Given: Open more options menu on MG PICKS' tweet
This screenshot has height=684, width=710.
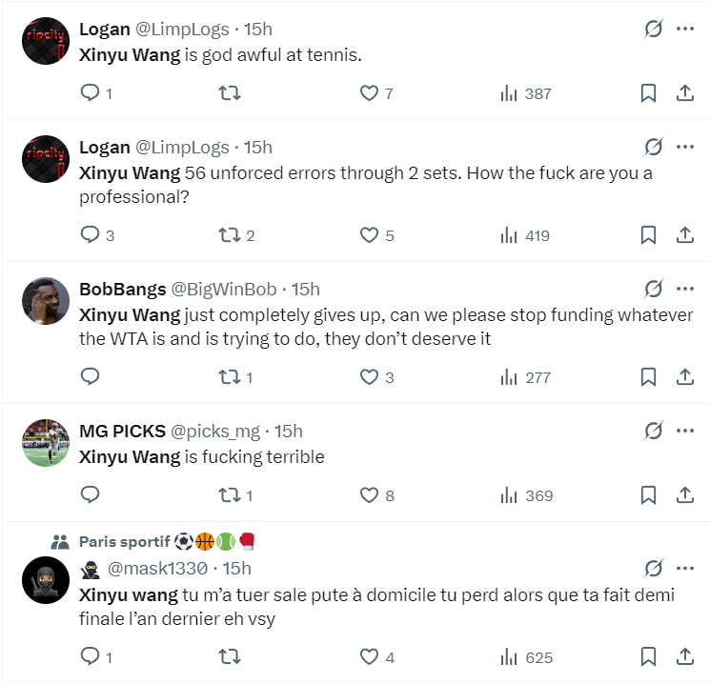Looking at the screenshot, I should click(684, 432).
